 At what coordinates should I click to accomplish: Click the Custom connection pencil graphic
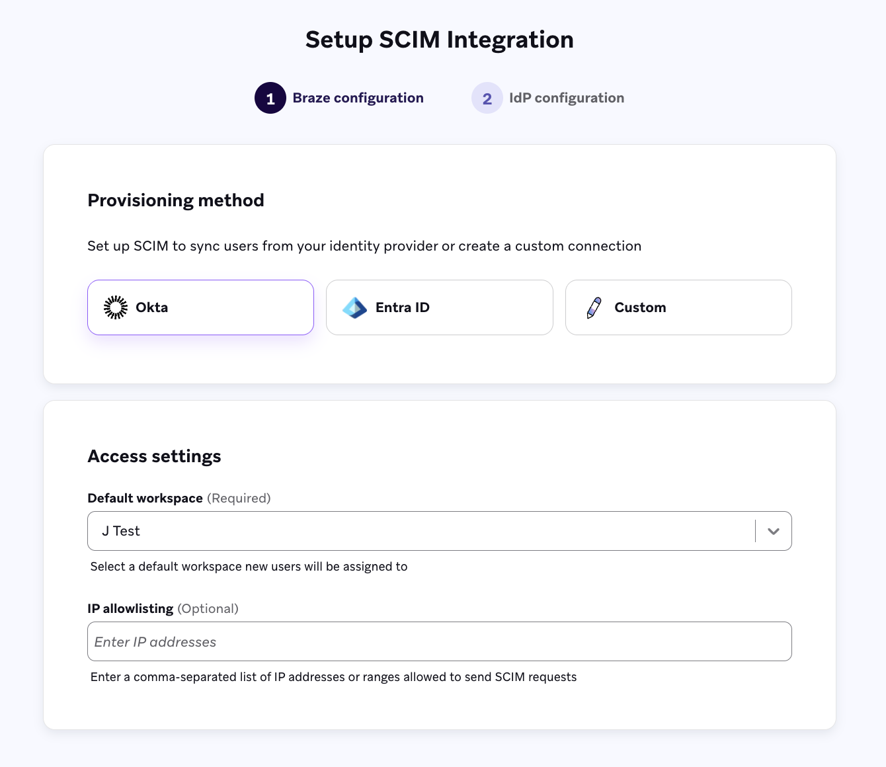point(593,307)
